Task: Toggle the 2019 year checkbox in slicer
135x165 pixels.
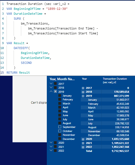Action: [x=56, y=91]
